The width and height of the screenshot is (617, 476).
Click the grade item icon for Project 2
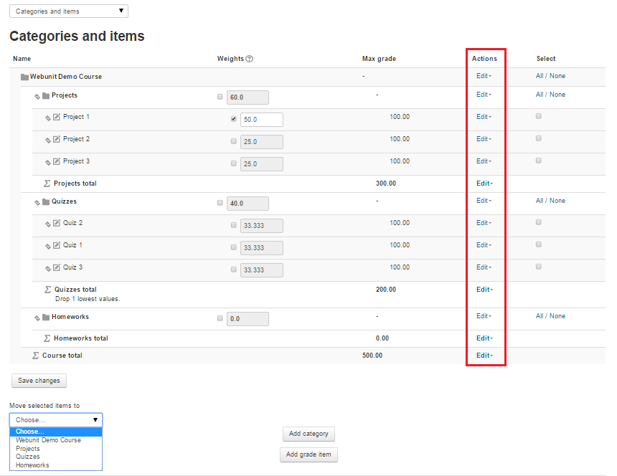[57, 140]
